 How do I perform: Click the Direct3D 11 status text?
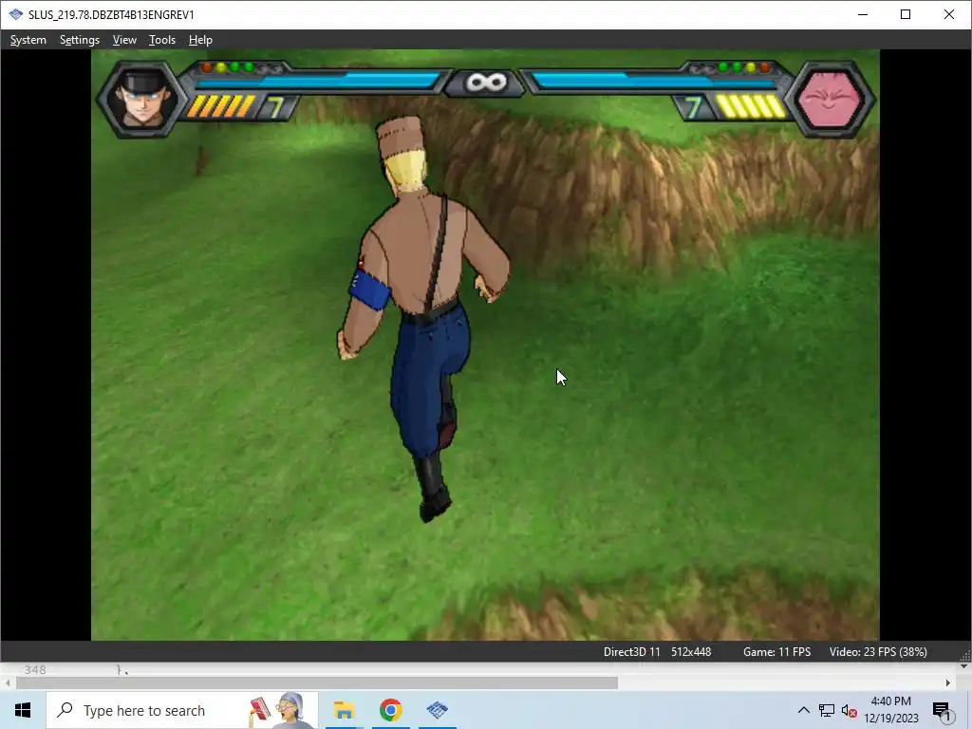tap(631, 652)
